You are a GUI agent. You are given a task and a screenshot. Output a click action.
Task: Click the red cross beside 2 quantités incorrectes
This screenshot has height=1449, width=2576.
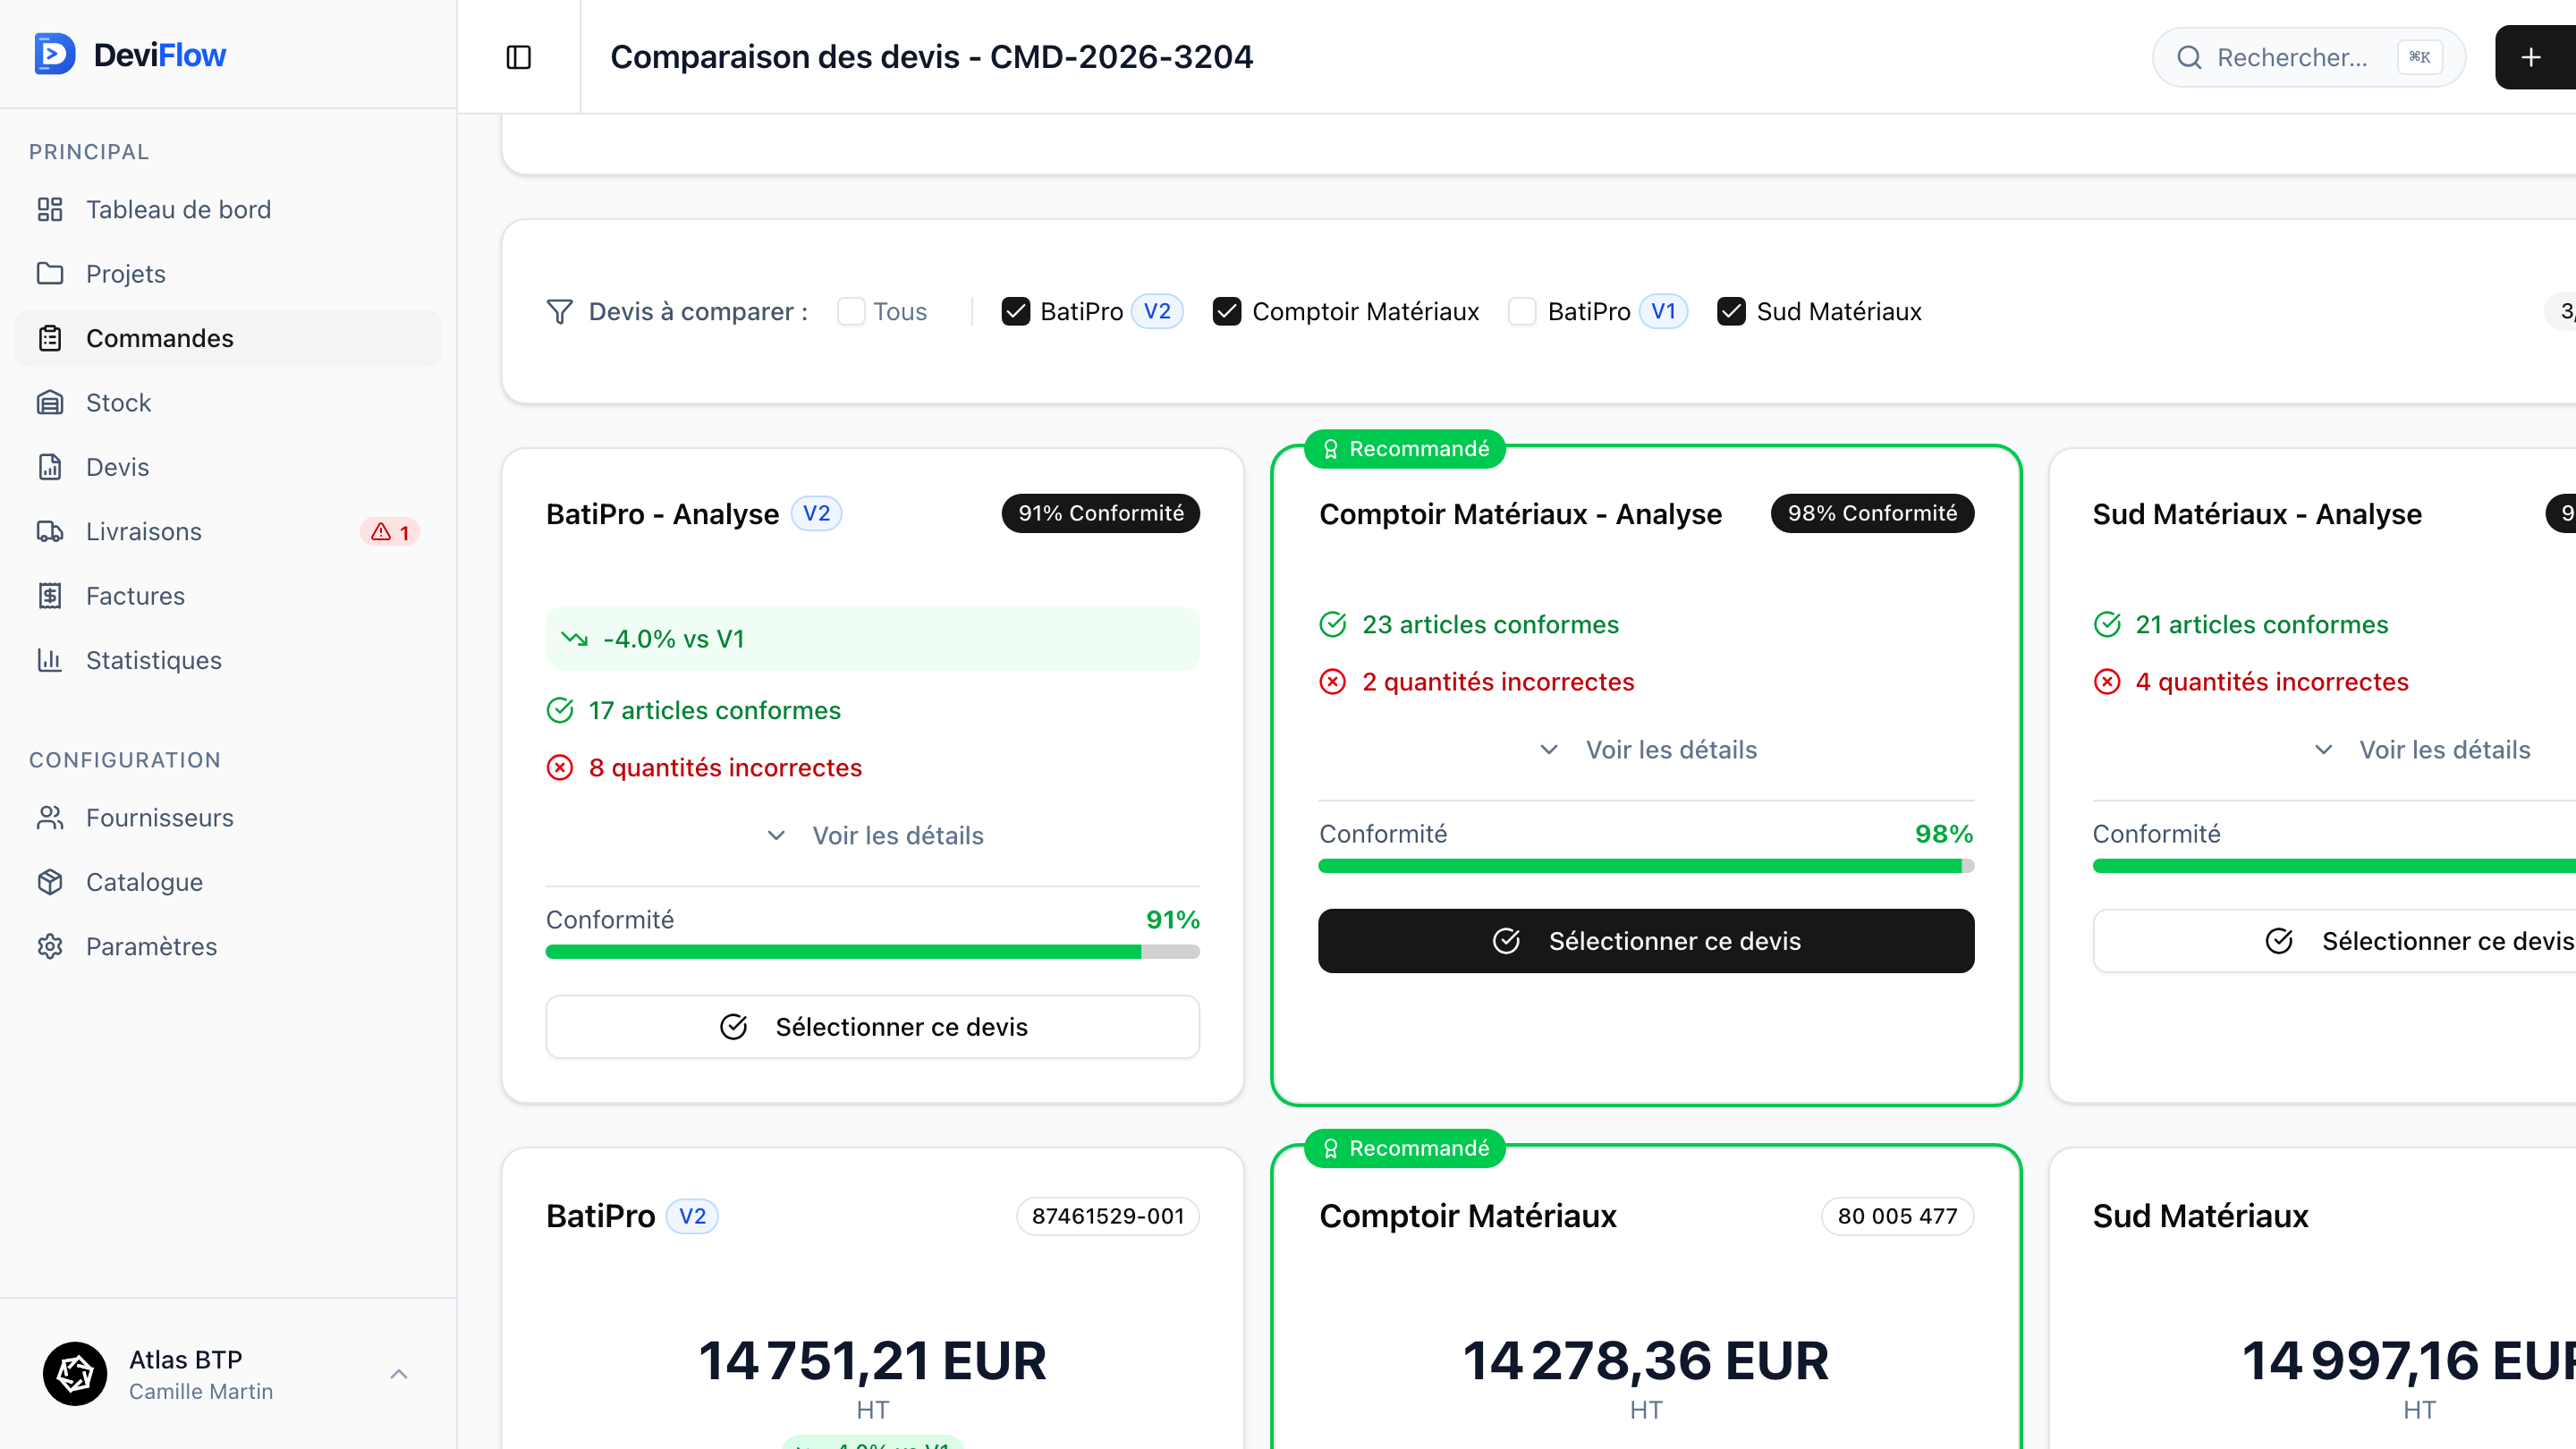(1333, 681)
